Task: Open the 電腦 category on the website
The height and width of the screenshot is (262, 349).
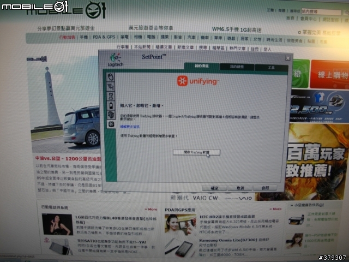Action: click(151, 37)
